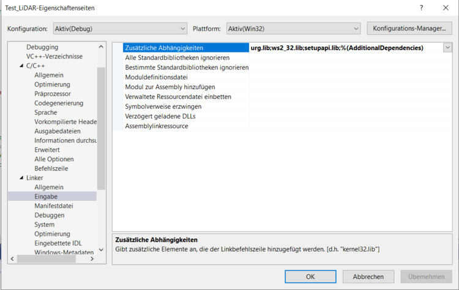Select the Manifestdatei linker page

(x=53, y=206)
